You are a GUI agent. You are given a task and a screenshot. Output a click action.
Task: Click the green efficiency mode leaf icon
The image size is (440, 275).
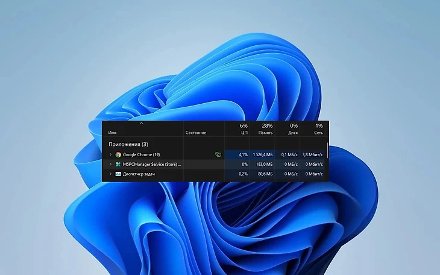(x=218, y=154)
